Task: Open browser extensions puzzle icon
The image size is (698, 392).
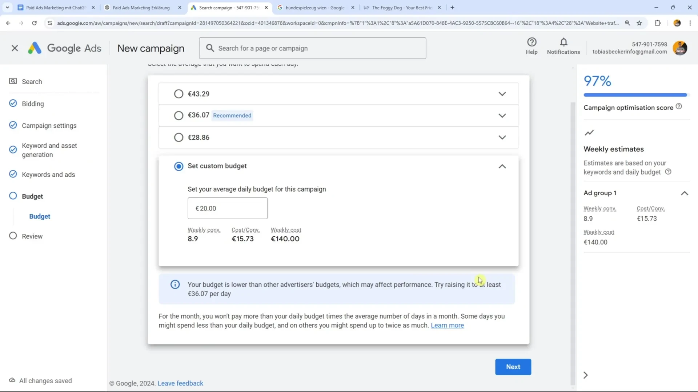Action: [657, 23]
